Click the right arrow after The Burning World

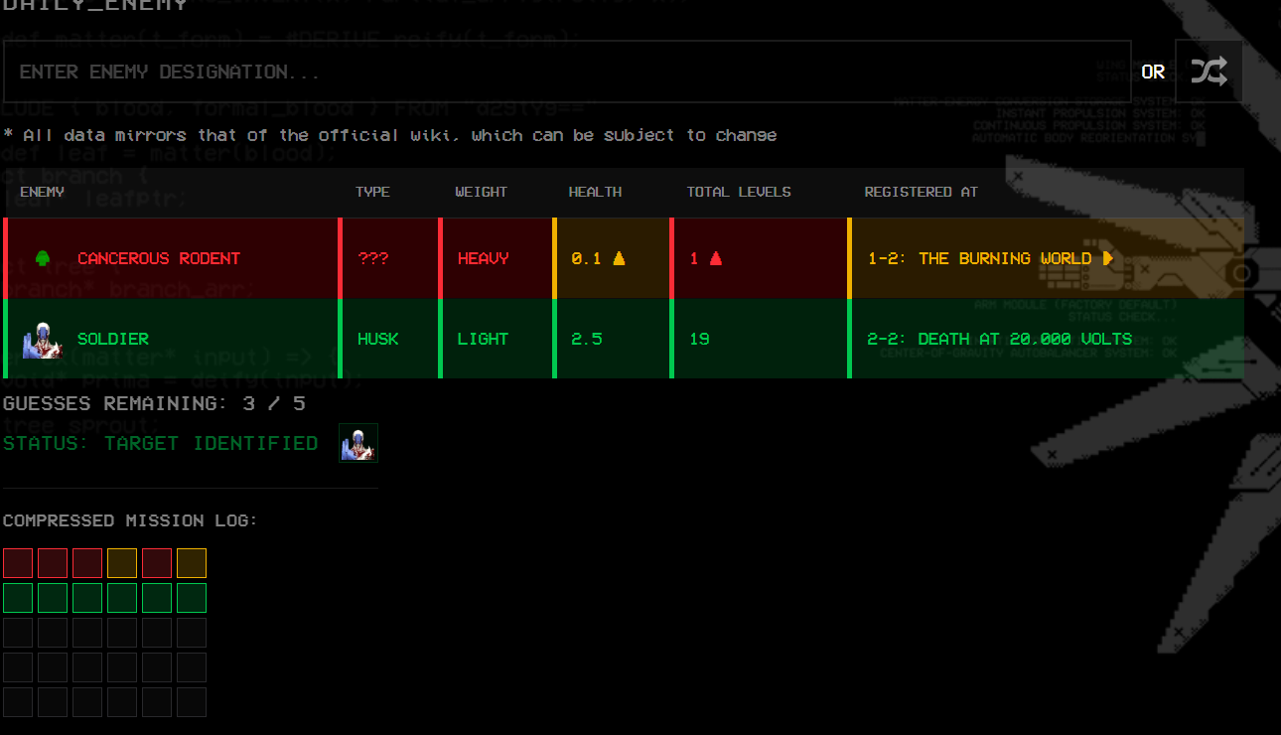[1107, 258]
